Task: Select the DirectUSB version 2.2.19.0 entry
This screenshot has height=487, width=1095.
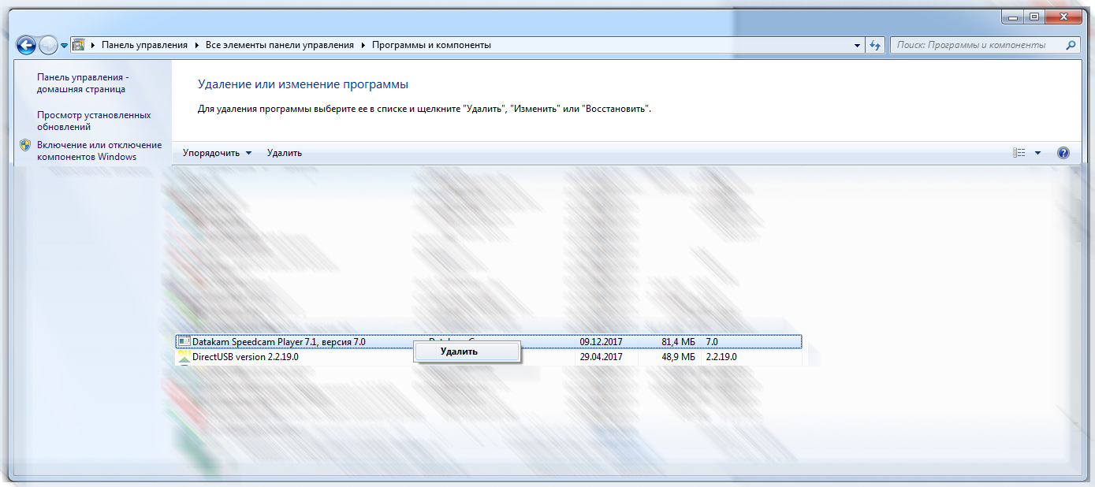Action: tap(245, 357)
